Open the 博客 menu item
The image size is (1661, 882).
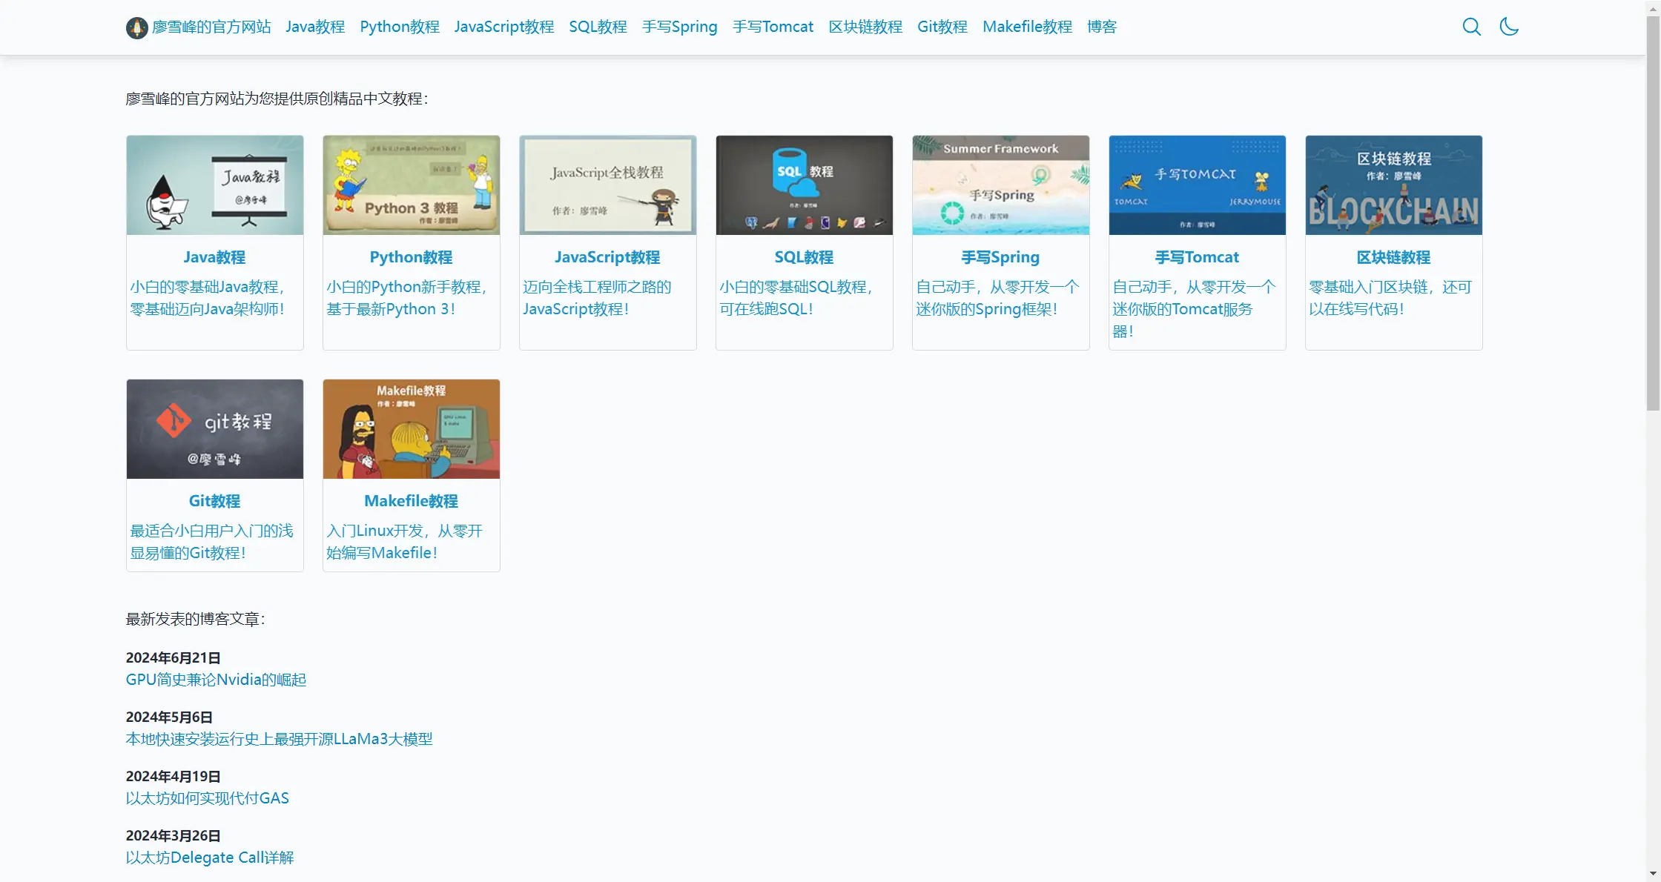tap(1101, 27)
